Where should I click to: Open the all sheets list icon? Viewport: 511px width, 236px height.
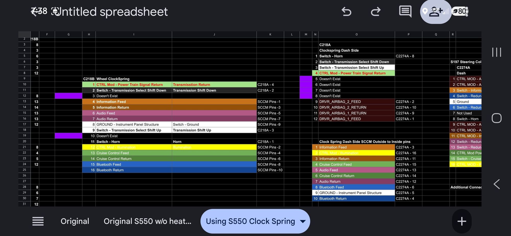tap(38, 221)
